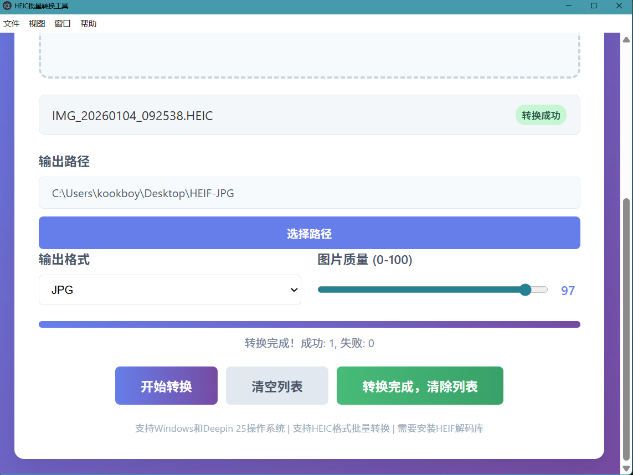
Task: Click the HEIC app icon in title bar
Action: (x=7, y=6)
